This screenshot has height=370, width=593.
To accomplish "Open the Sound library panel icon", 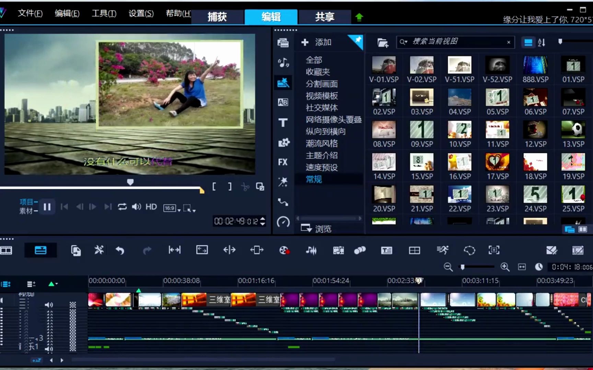I will [x=283, y=63].
